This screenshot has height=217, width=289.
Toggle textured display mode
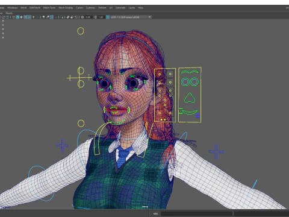coord(30,17)
